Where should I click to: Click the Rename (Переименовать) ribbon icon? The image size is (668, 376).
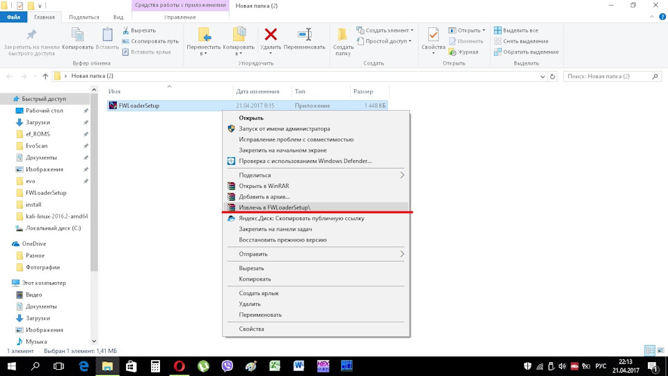coord(304,36)
